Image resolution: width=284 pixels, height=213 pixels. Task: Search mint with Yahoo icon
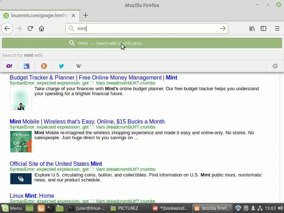point(9,66)
